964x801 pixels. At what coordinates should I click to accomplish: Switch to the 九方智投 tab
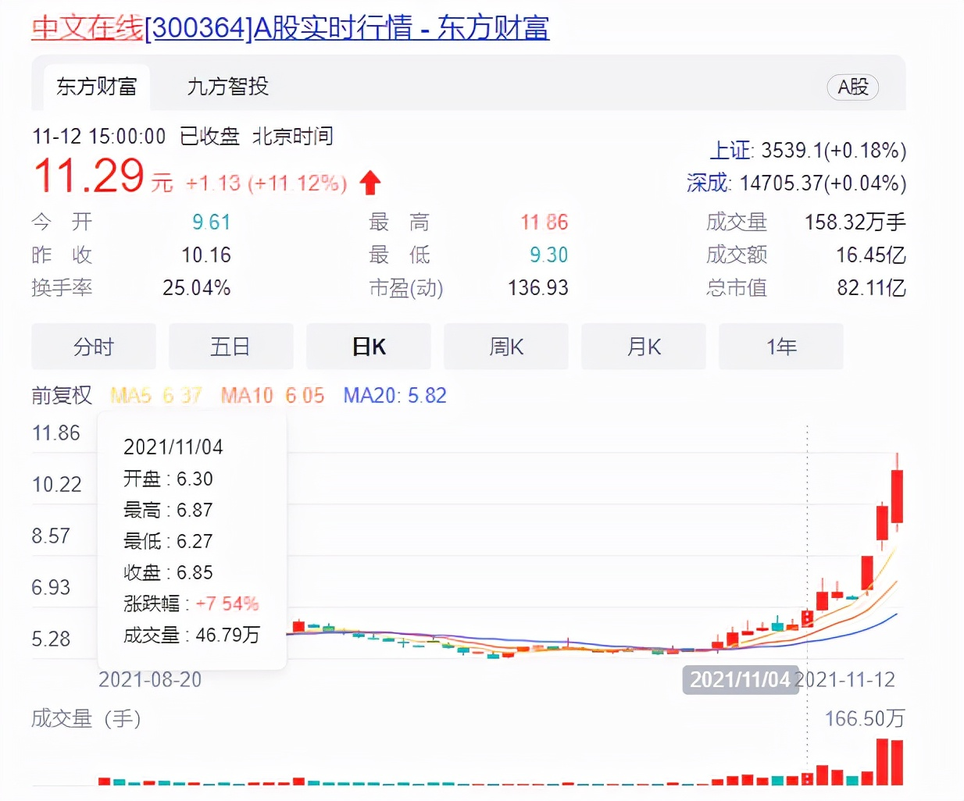(228, 86)
